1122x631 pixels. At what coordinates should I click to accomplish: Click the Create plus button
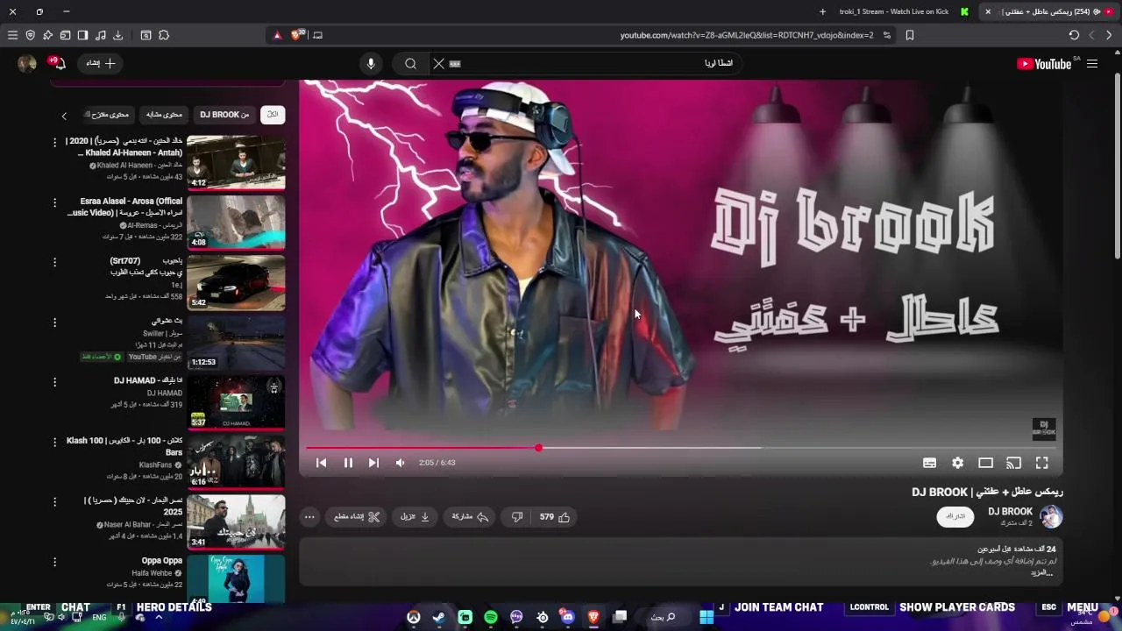(101, 63)
